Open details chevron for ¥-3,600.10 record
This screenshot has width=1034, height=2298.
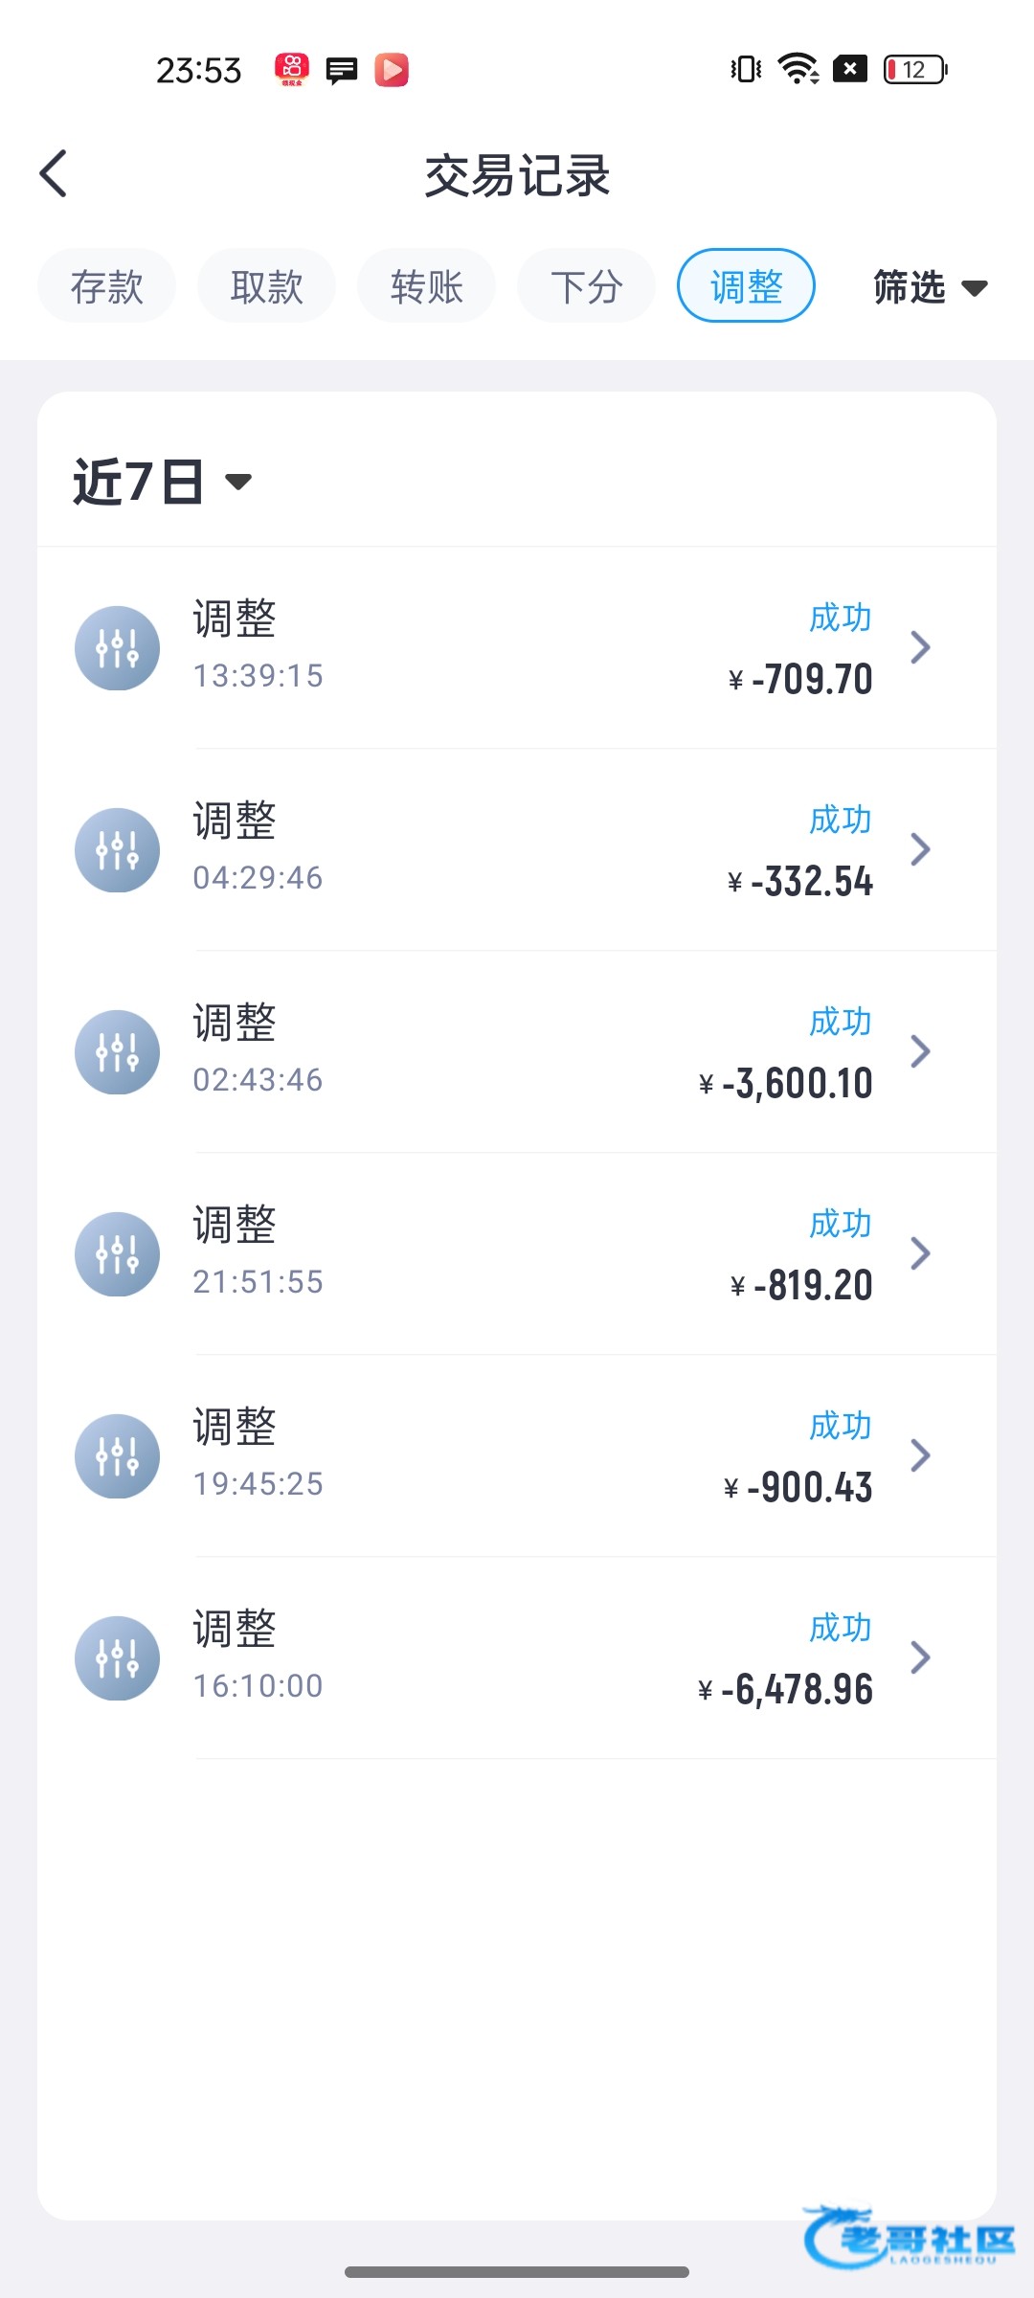pyautogui.click(x=920, y=1052)
